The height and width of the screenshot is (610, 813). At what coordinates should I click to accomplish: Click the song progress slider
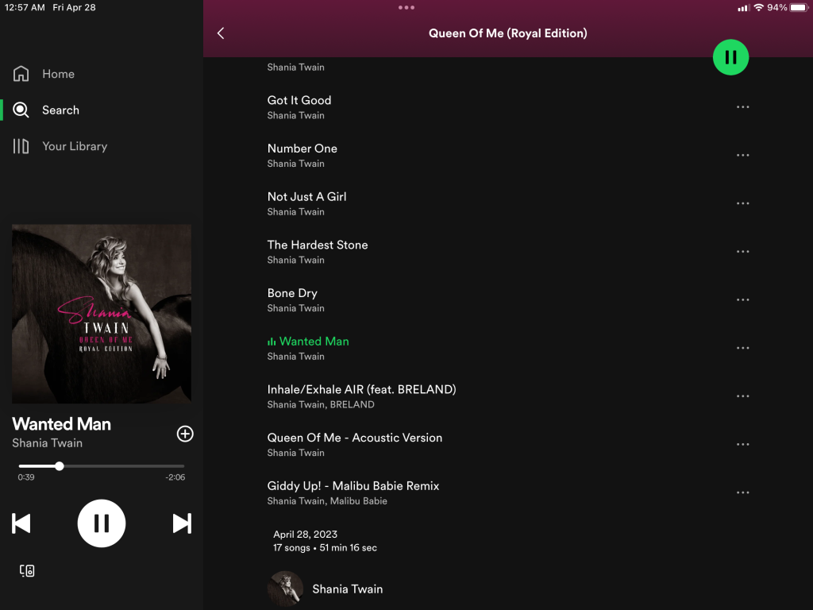(x=102, y=466)
